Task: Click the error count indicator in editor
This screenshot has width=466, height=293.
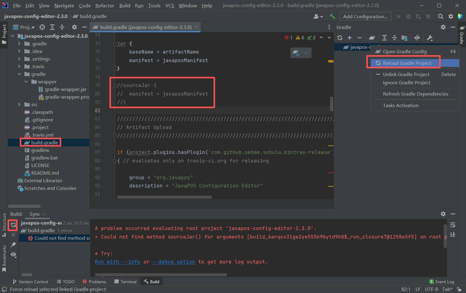Action: tap(288, 38)
